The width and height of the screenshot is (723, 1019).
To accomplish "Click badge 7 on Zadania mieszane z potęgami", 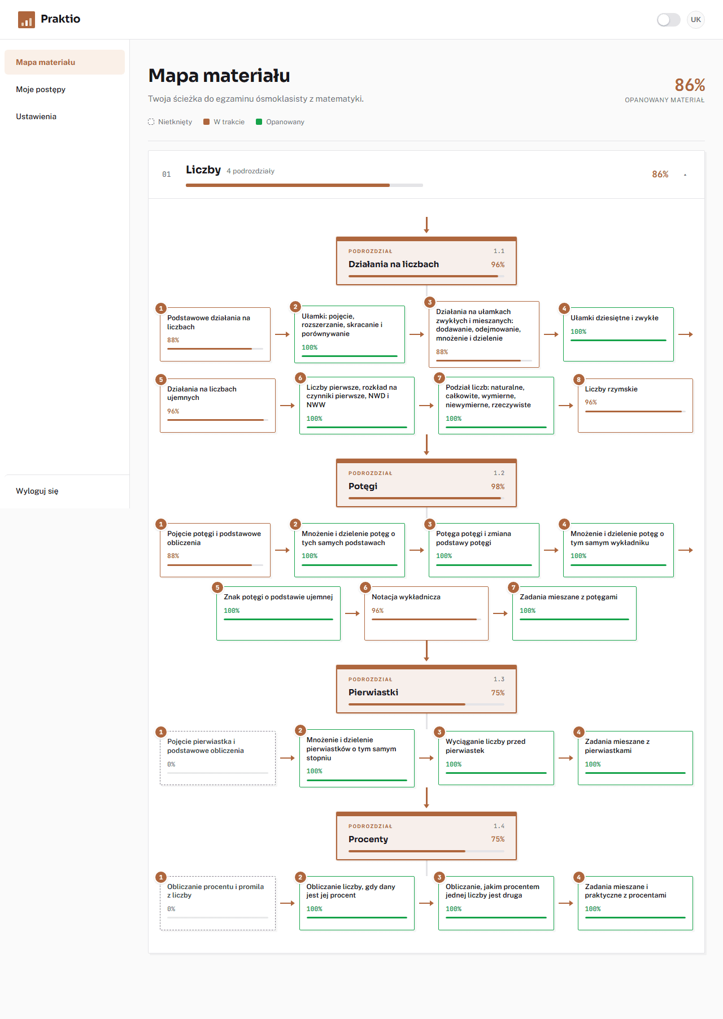I will point(513,587).
